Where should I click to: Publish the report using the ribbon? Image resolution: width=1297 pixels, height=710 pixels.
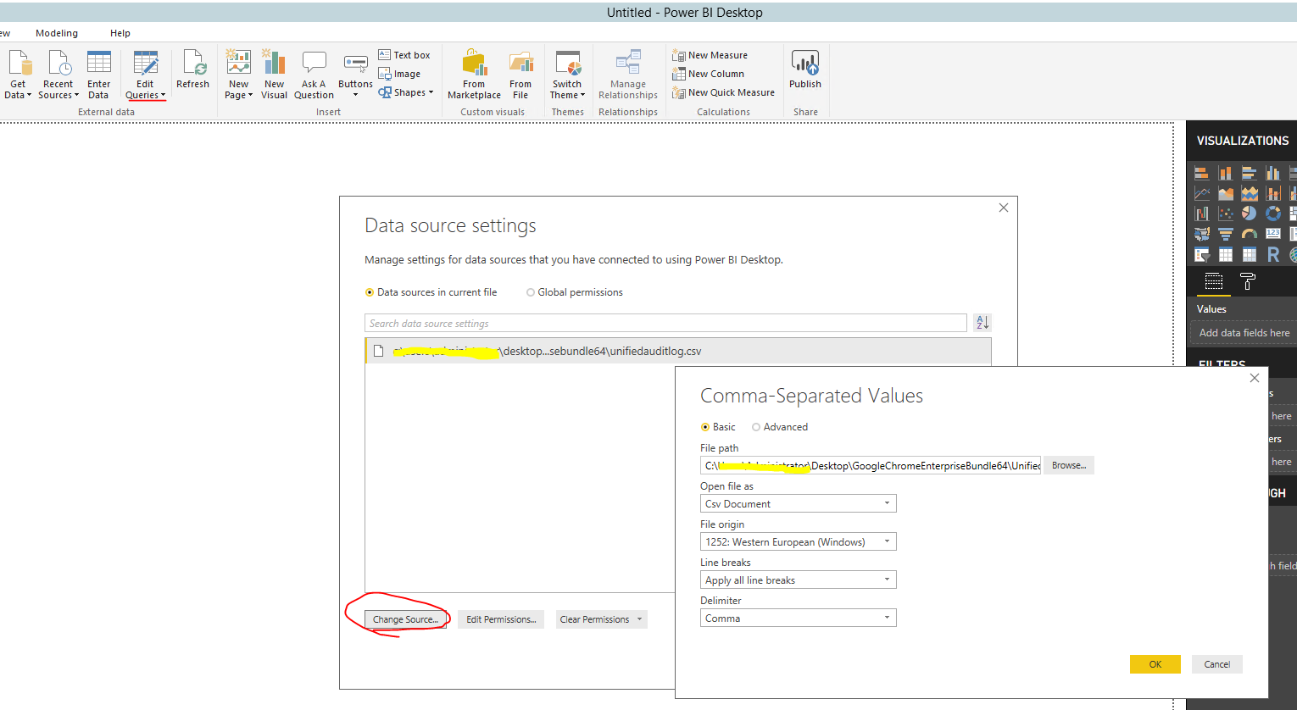(x=805, y=69)
